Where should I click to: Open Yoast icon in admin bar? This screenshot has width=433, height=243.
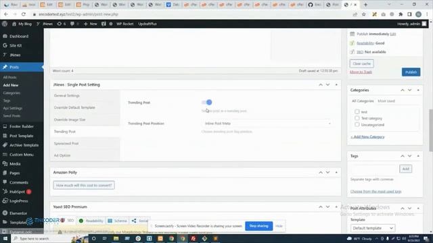click(x=104, y=24)
